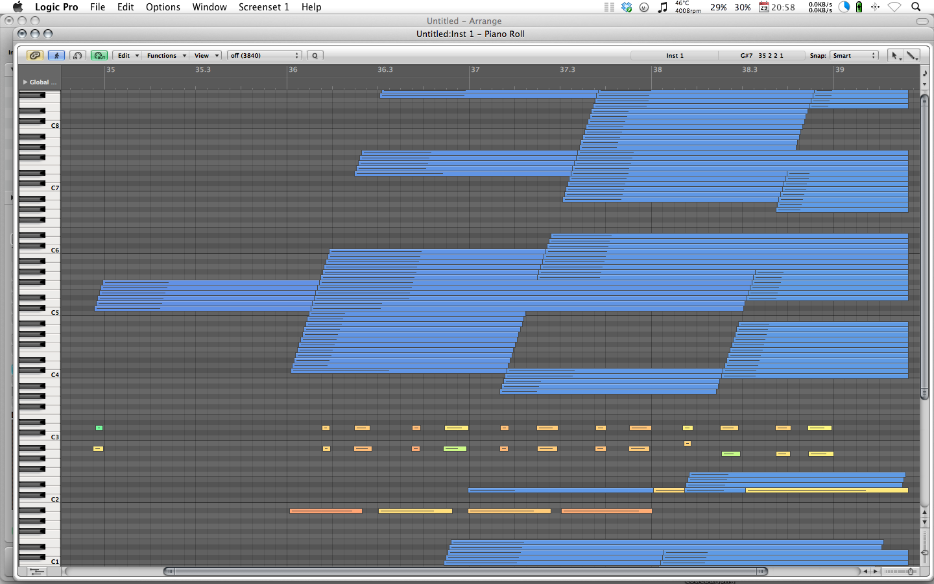Image resolution: width=934 pixels, height=584 pixels.
Task: Open the Options menu
Action: (x=163, y=7)
